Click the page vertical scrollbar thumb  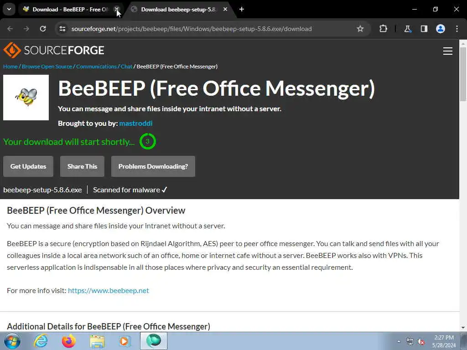463,74
